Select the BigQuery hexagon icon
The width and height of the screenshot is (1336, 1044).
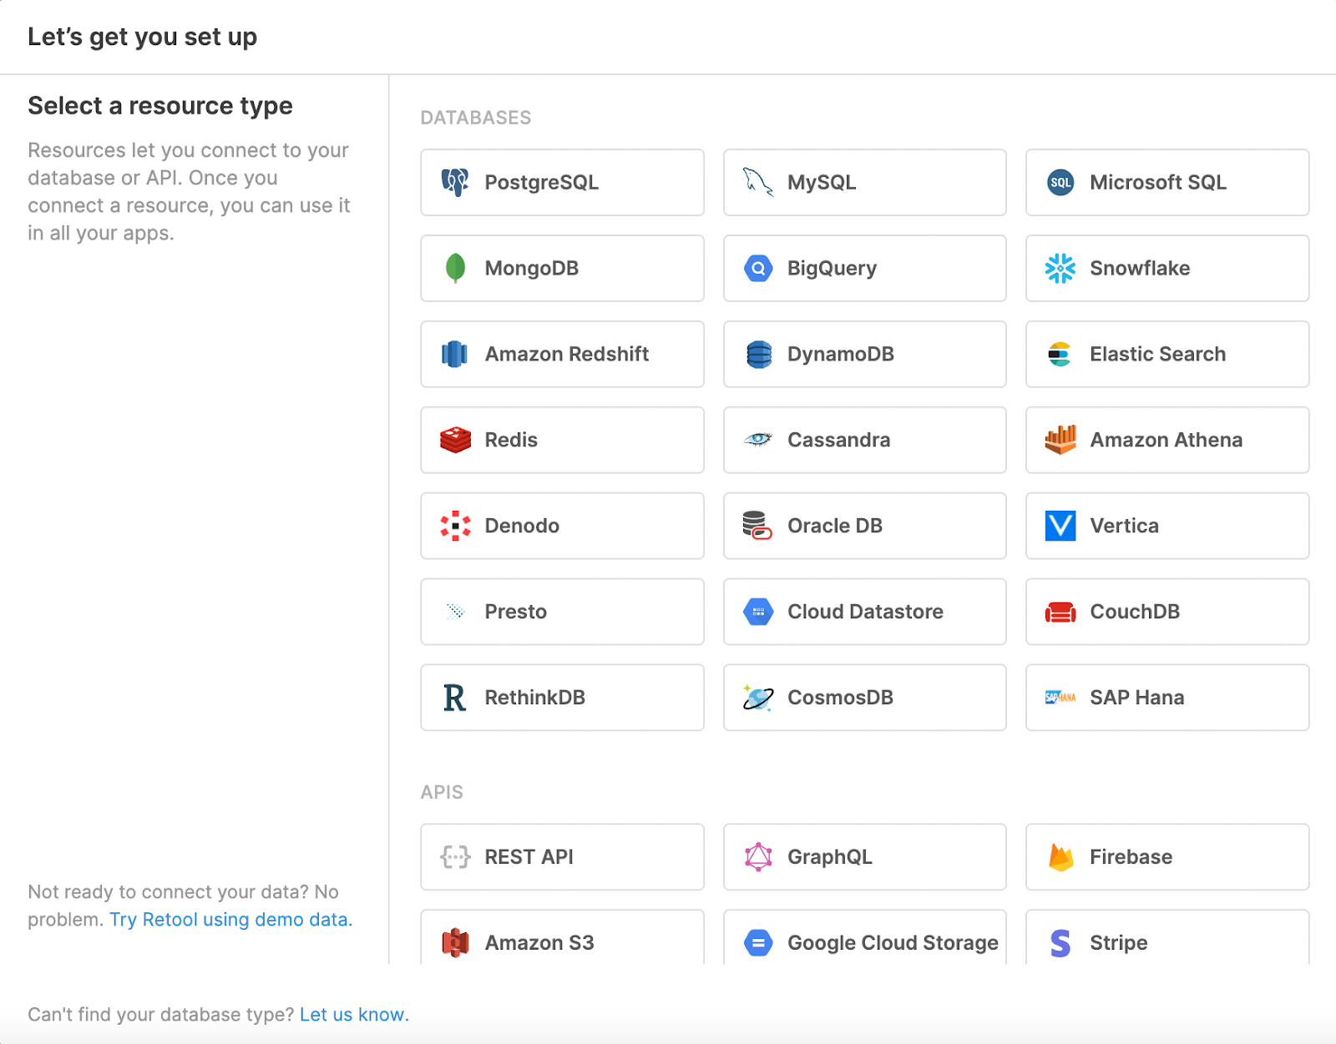point(758,268)
